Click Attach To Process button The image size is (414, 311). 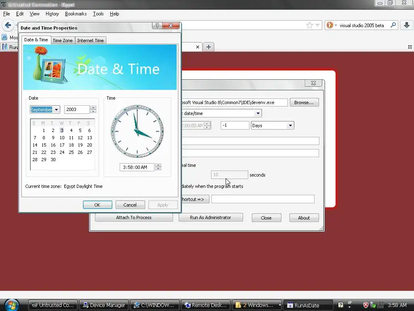point(134,217)
